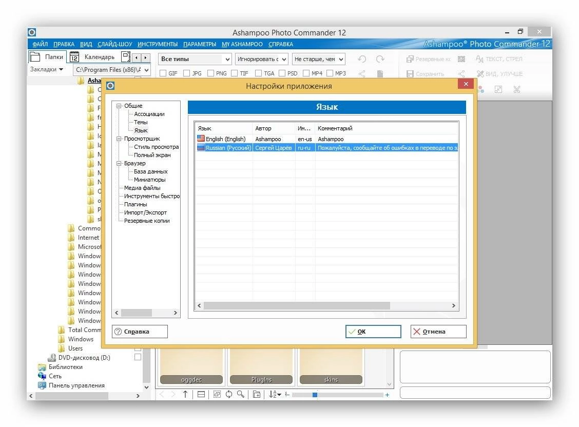This screenshot has width=579, height=427.
Task: Click the settings tree horizontal scrollbar
Action: 136,313
